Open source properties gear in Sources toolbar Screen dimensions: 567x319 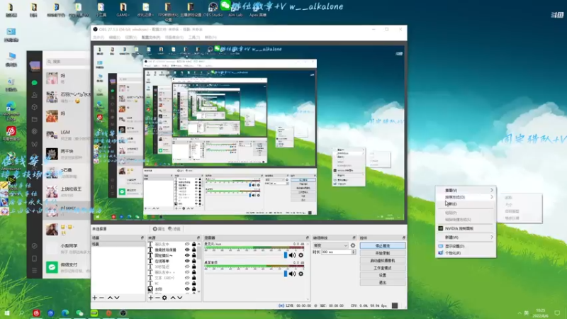[164, 298]
